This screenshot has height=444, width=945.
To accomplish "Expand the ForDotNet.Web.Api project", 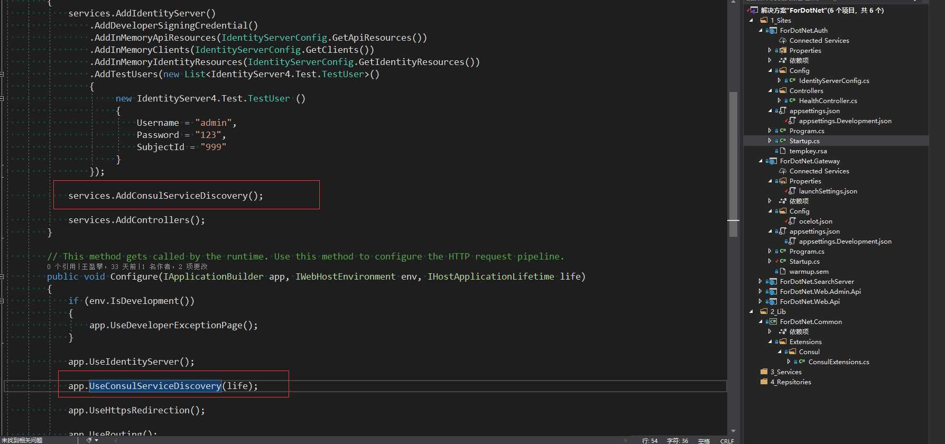I will pos(760,301).
